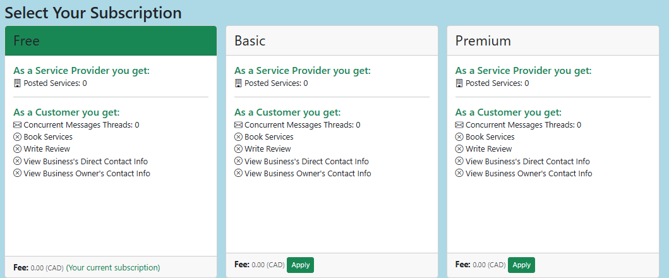Screen dimensions: 669x278
Task: Click the envelope icon in Free plan
Action: [17, 125]
